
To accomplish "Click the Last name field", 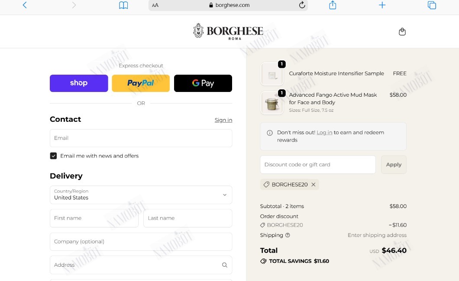I will click(x=187, y=218).
